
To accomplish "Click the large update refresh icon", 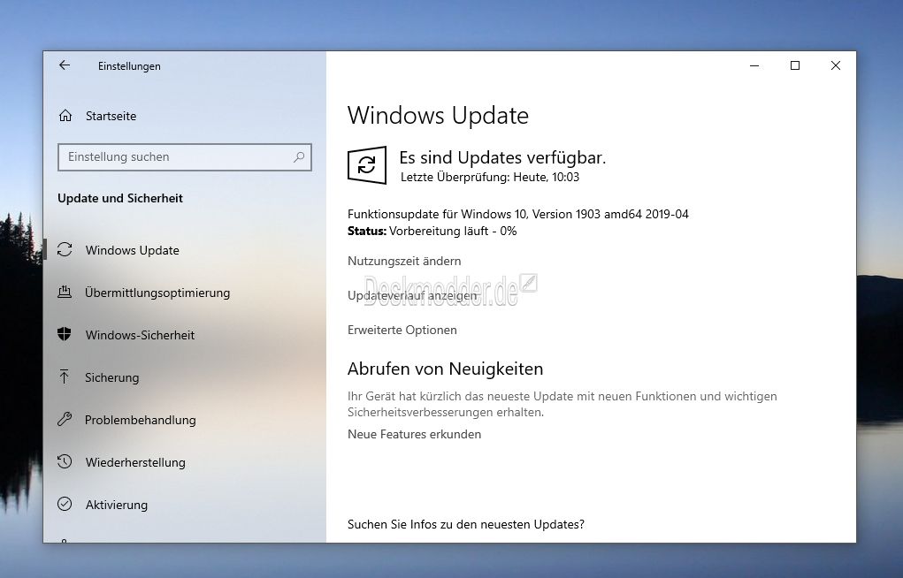I will (367, 165).
